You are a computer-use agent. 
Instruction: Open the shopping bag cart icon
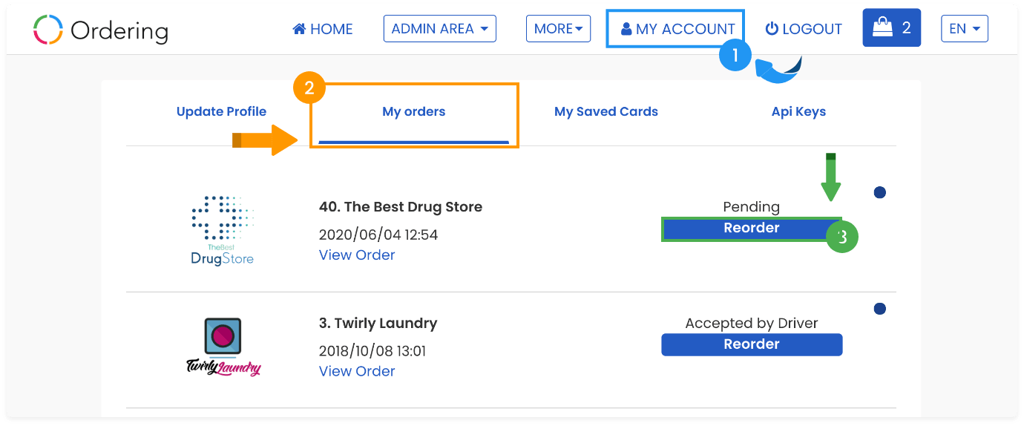(x=882, y=28)
